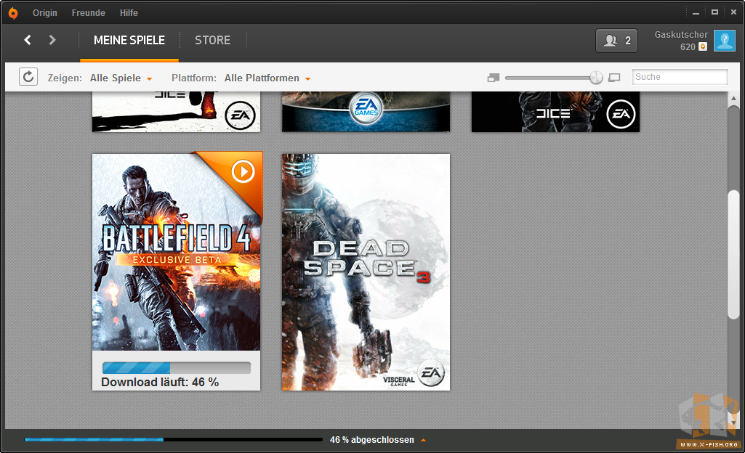Go back with the left arrow

click(x=28, y=41)
